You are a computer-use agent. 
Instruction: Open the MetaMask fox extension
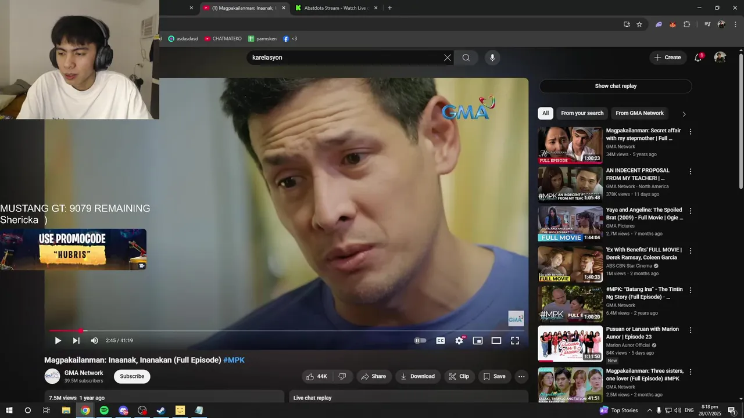(x=673, y=24)
